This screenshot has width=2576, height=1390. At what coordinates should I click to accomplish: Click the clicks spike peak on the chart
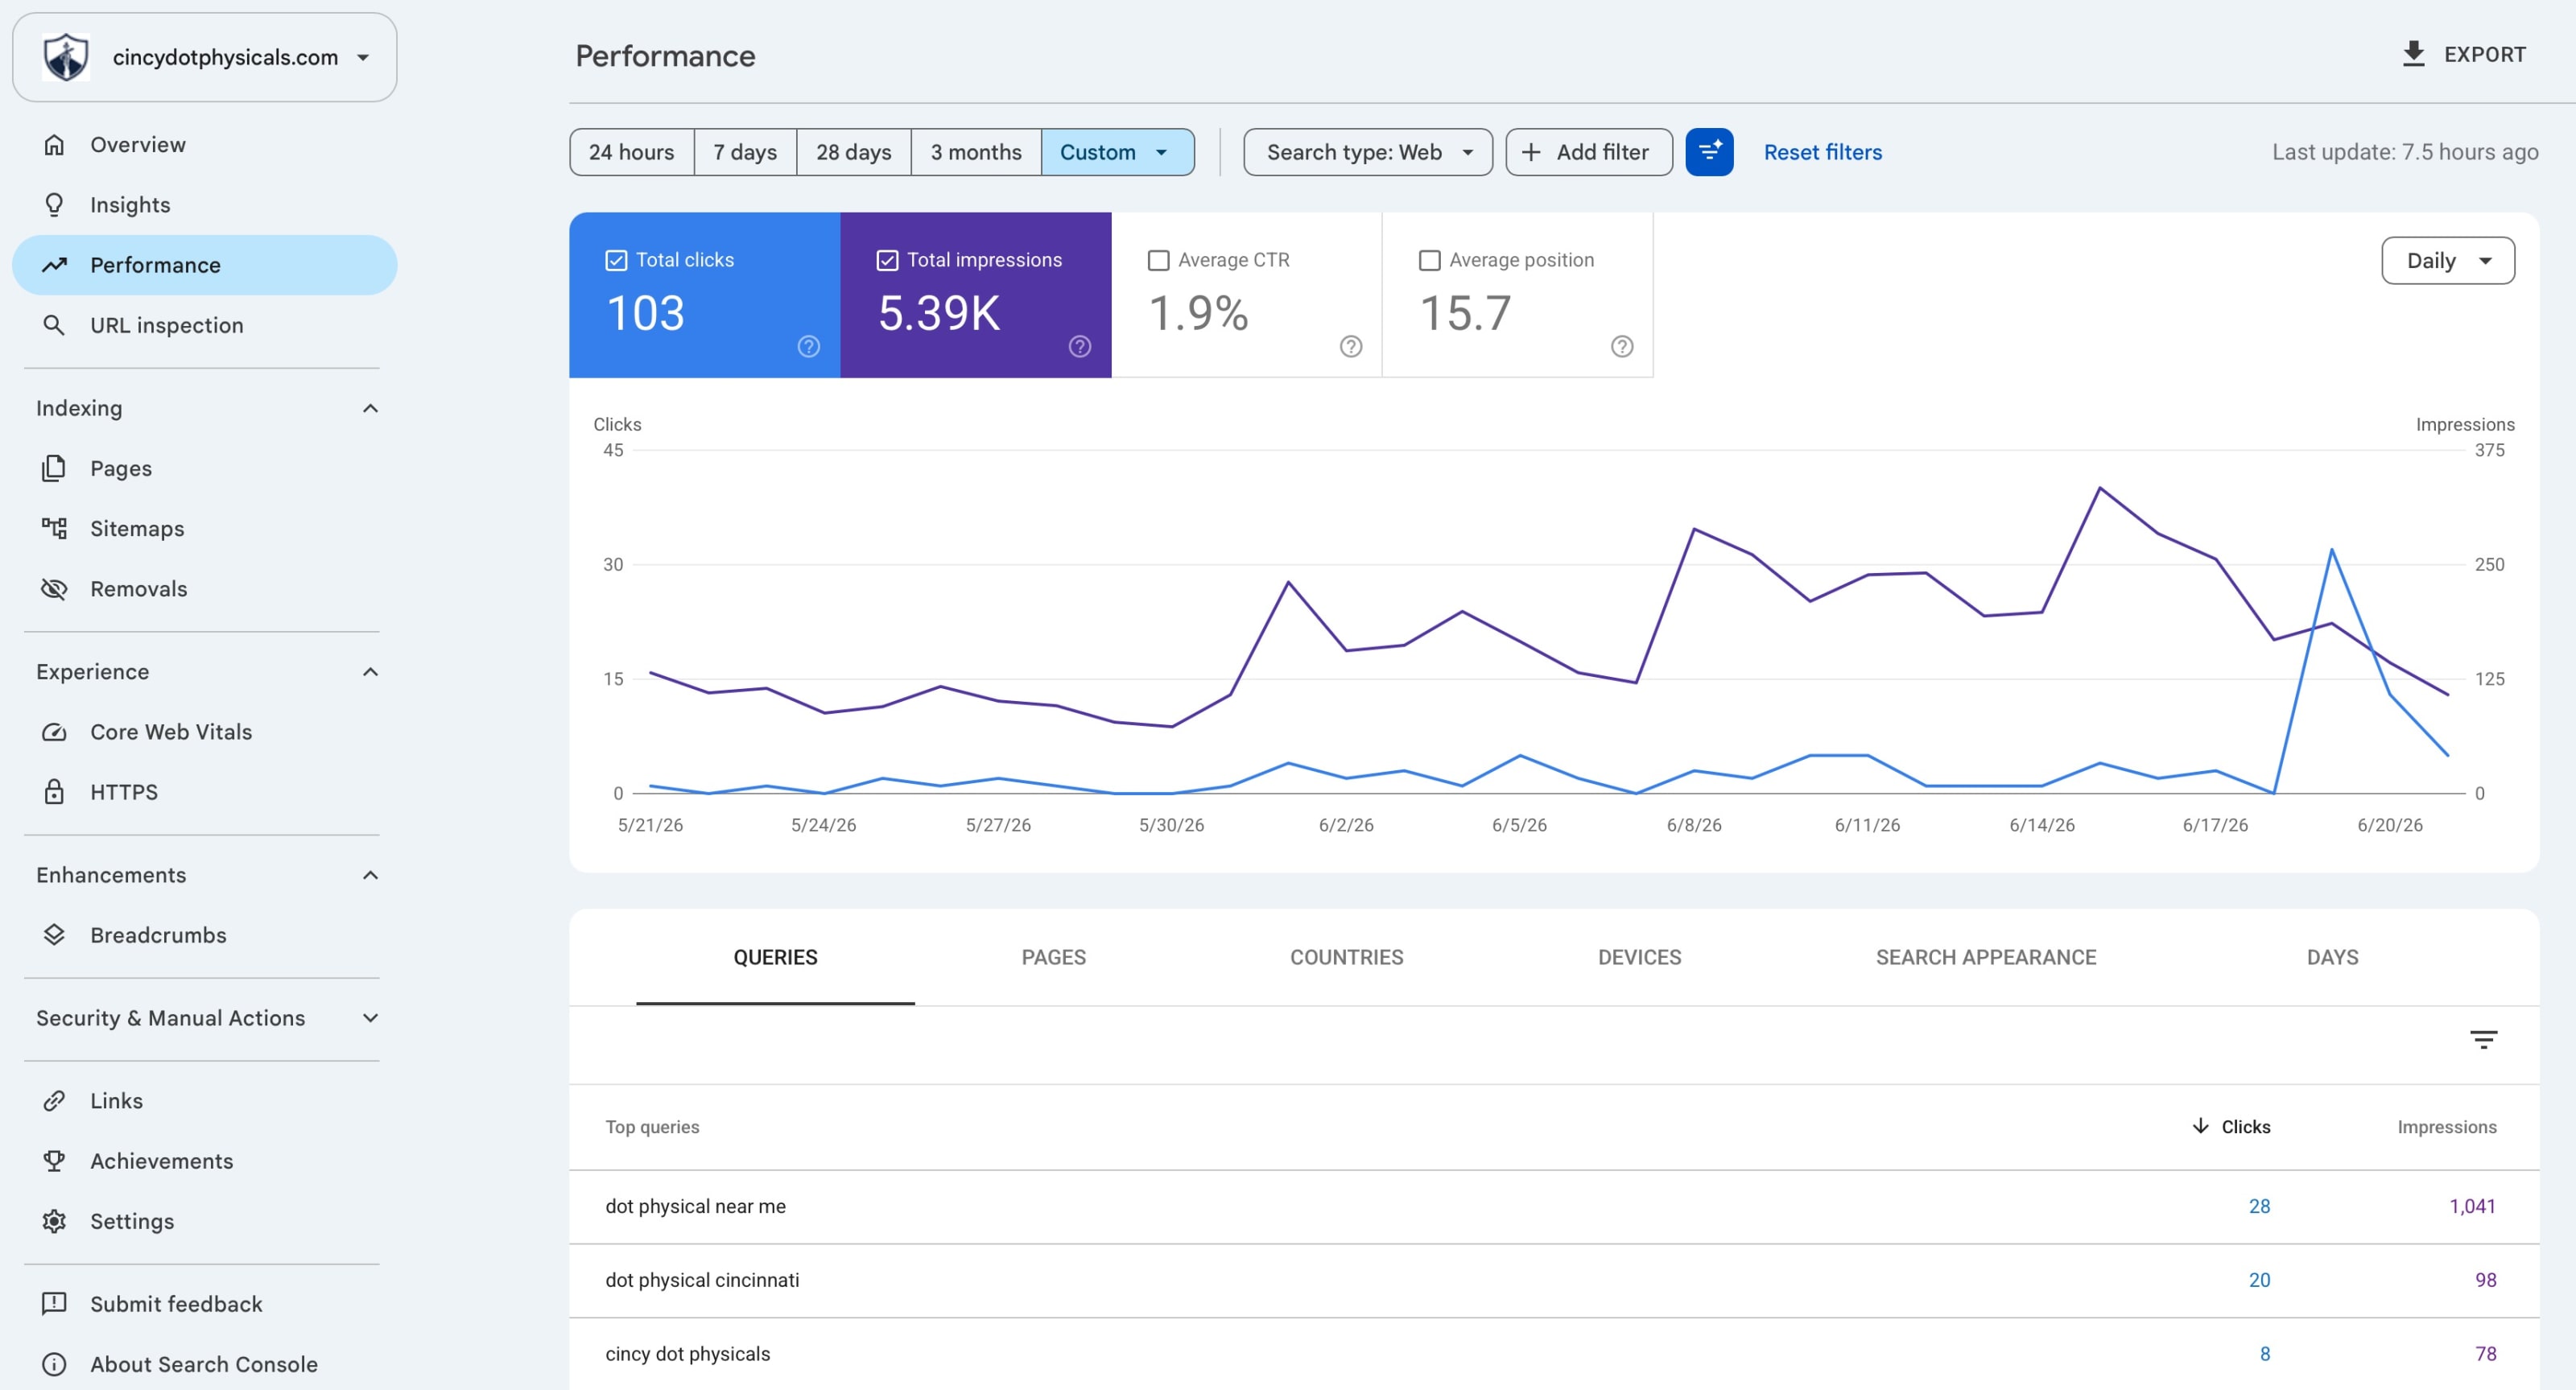point(2332,549)
